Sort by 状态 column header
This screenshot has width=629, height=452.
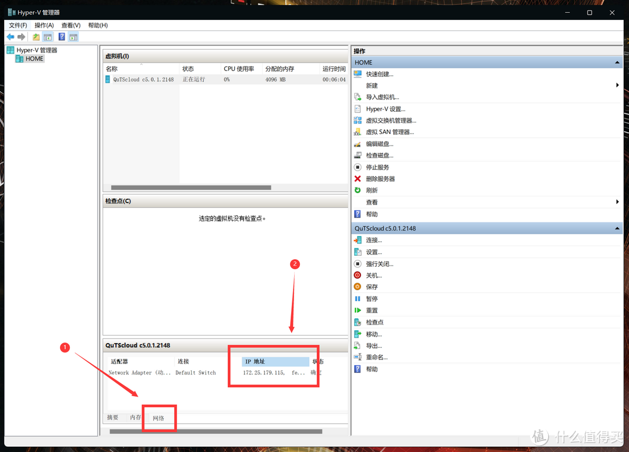200,69
